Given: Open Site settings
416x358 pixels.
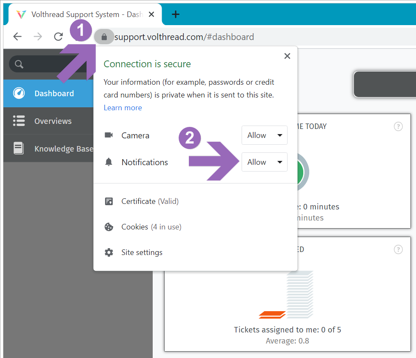Looking at the screenshot, I should 142,252.
